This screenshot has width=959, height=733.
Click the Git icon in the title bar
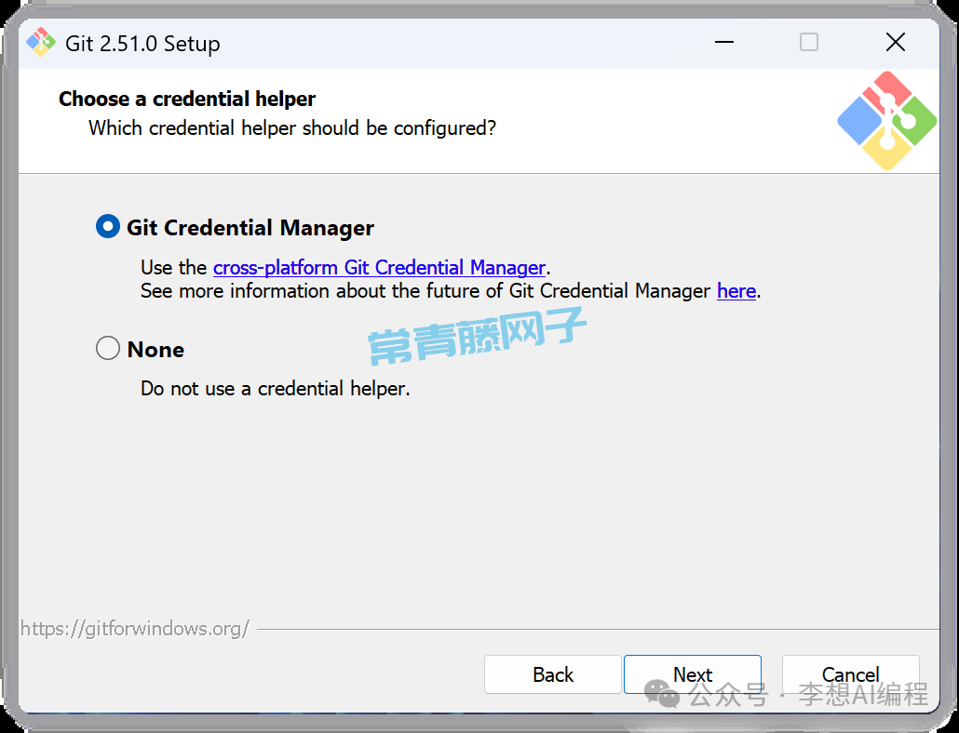tap(41, 43)
